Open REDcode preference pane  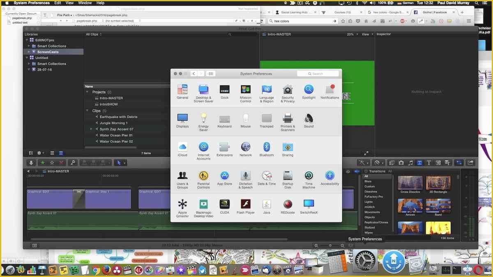coord(288,207)
